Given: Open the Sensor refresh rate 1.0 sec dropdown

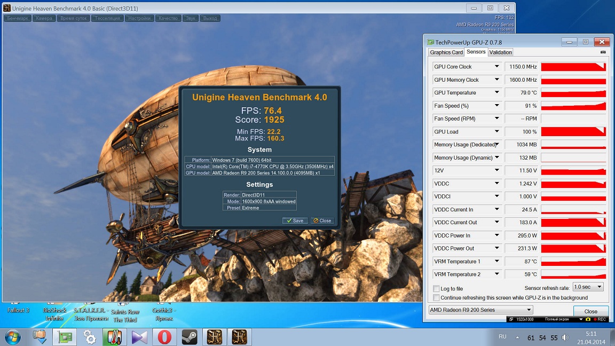Looking at the screenshot, I should click(x=588, y=287).
